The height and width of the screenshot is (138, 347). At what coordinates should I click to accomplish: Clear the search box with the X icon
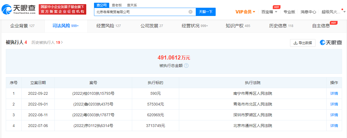coord(191,12)
